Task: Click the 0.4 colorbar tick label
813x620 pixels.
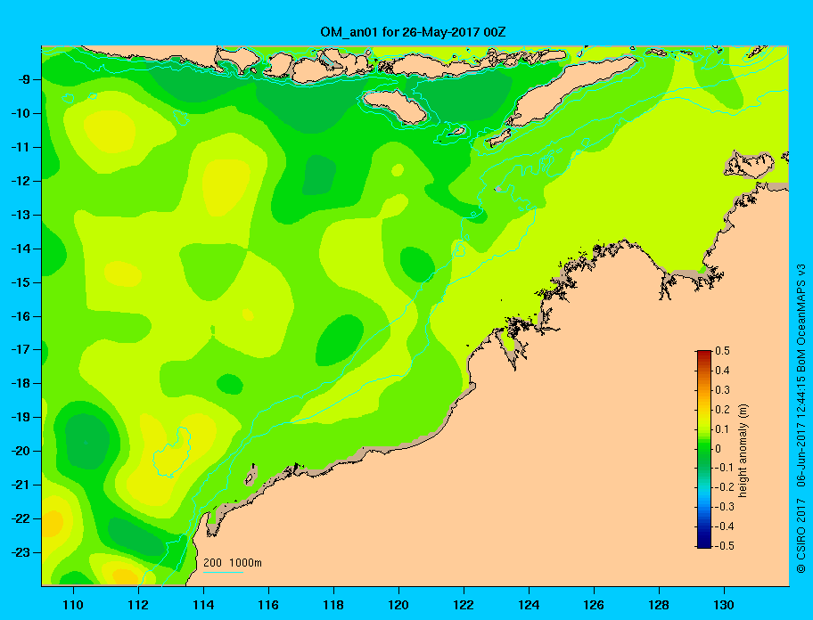Action: pyautogui.click(x=722, y=371)
